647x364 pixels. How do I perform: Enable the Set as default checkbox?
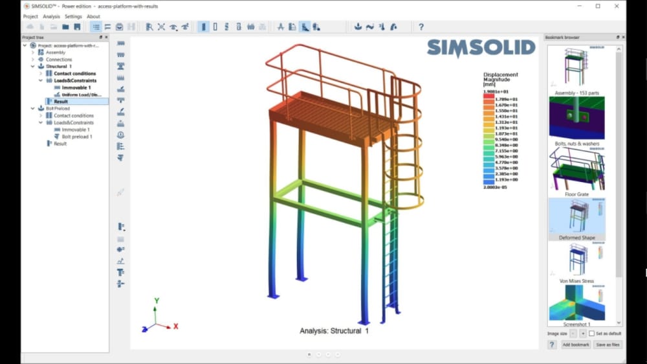coord(591,333)
